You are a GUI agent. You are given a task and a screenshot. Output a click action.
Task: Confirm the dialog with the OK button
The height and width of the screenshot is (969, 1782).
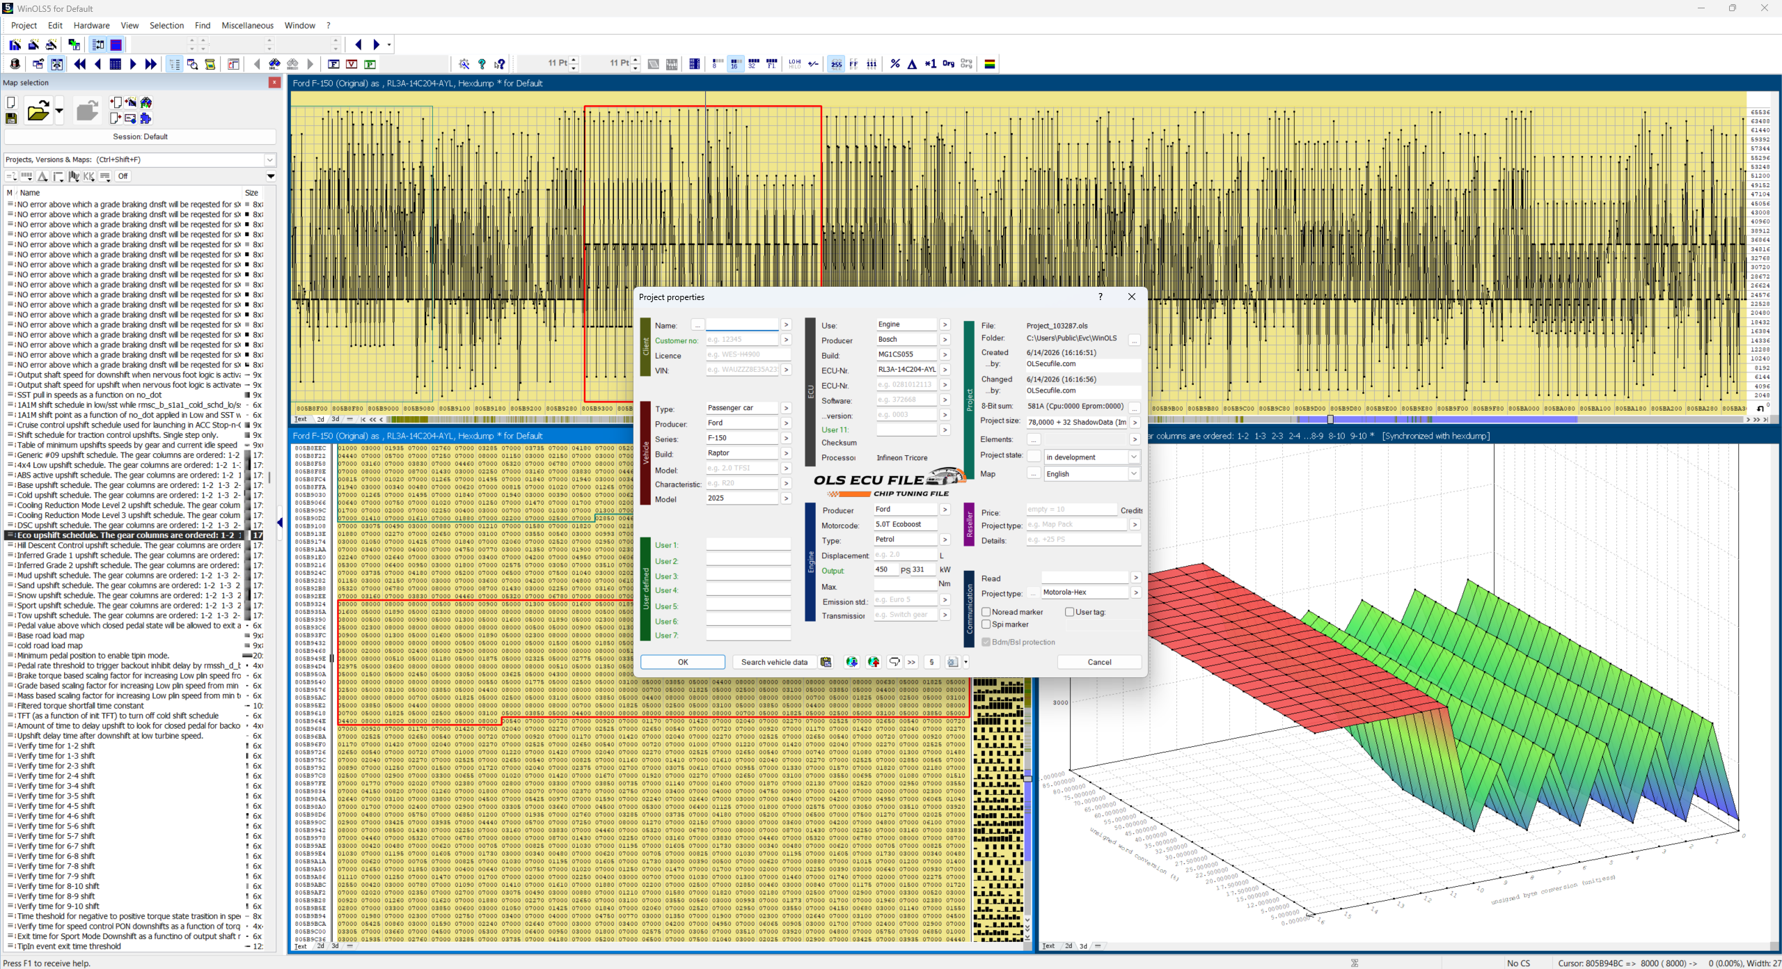point(683,662)
